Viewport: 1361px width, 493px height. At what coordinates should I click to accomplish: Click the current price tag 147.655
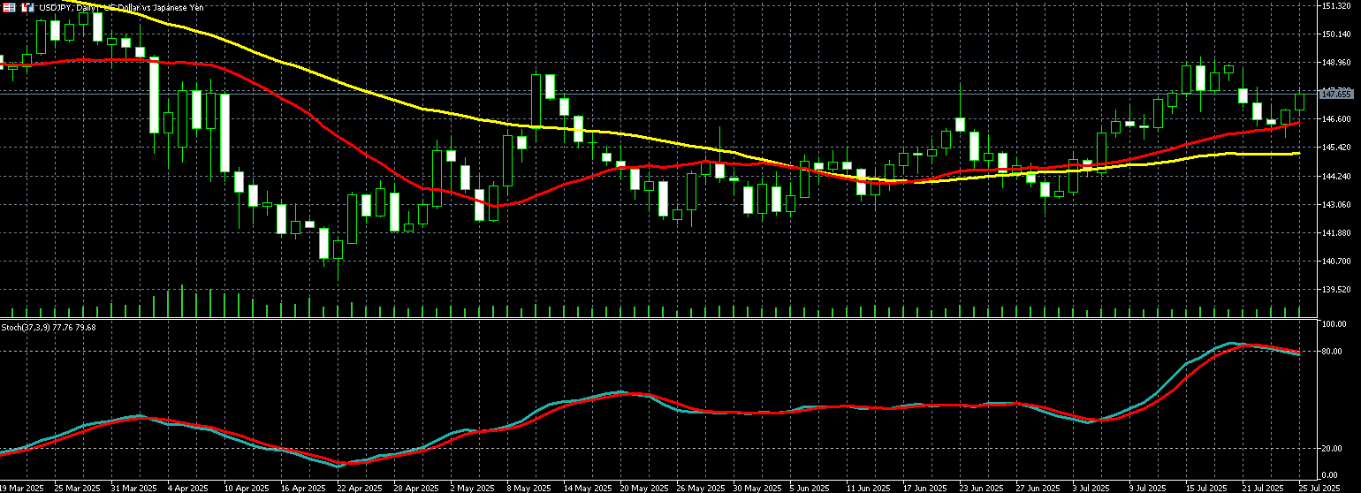coord(1335,94)
